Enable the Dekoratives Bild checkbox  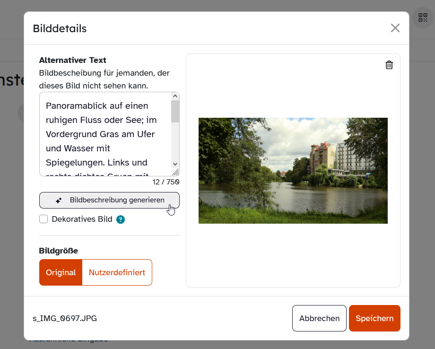pyautogui.click(x=44, y=219)
